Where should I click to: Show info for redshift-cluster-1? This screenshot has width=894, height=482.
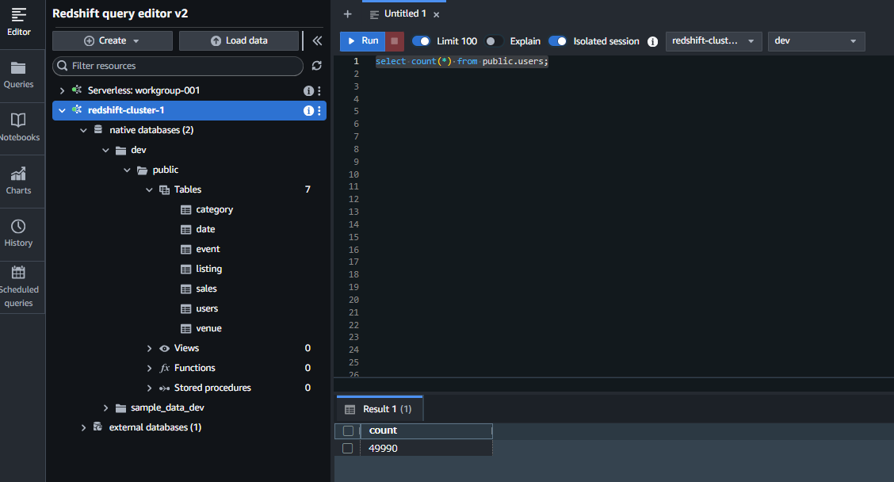(308, 111)
